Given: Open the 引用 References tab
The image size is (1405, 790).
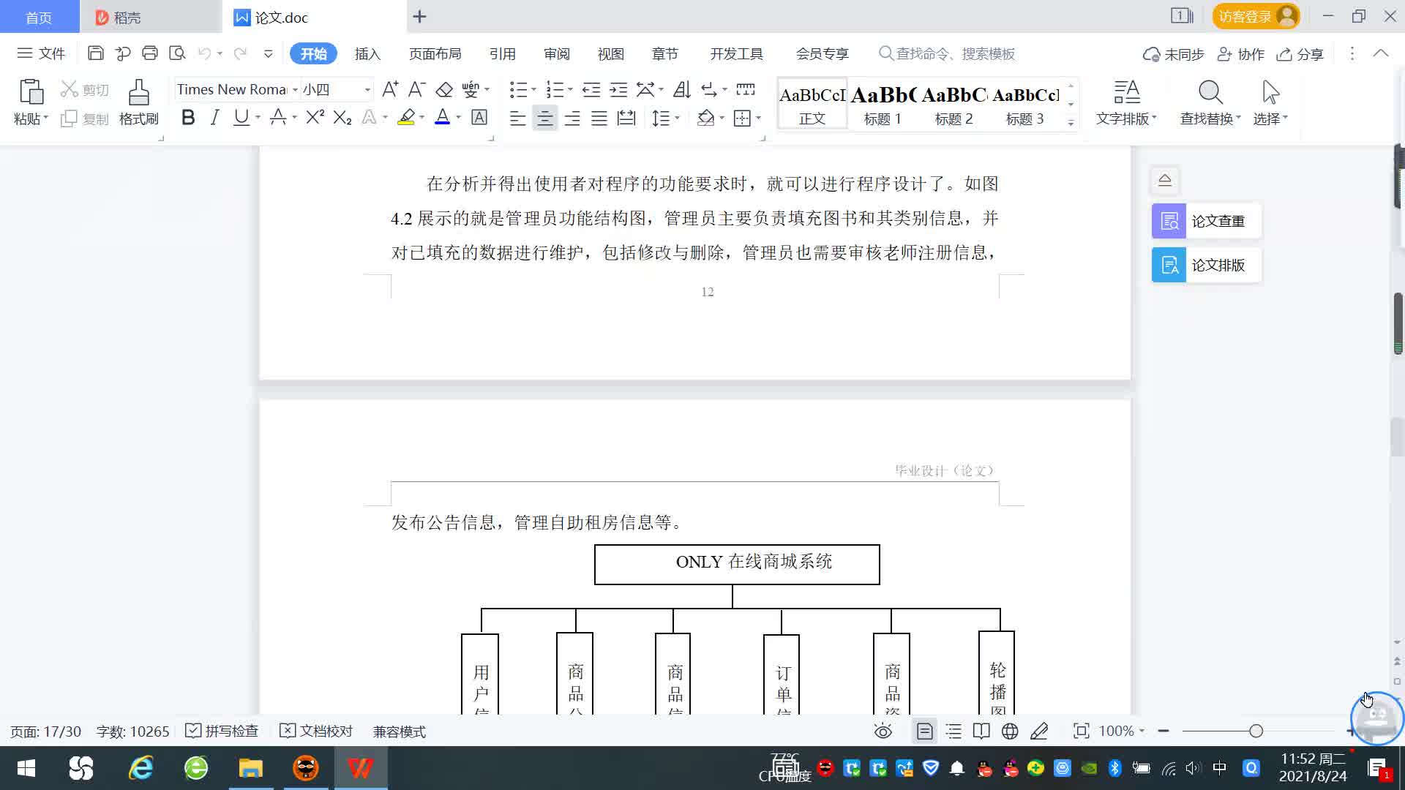Looking at the screenshot, I should coord(502,53).
